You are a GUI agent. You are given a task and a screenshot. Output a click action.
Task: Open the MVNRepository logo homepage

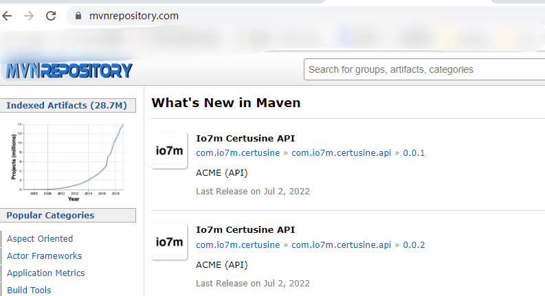coord(69,71)
